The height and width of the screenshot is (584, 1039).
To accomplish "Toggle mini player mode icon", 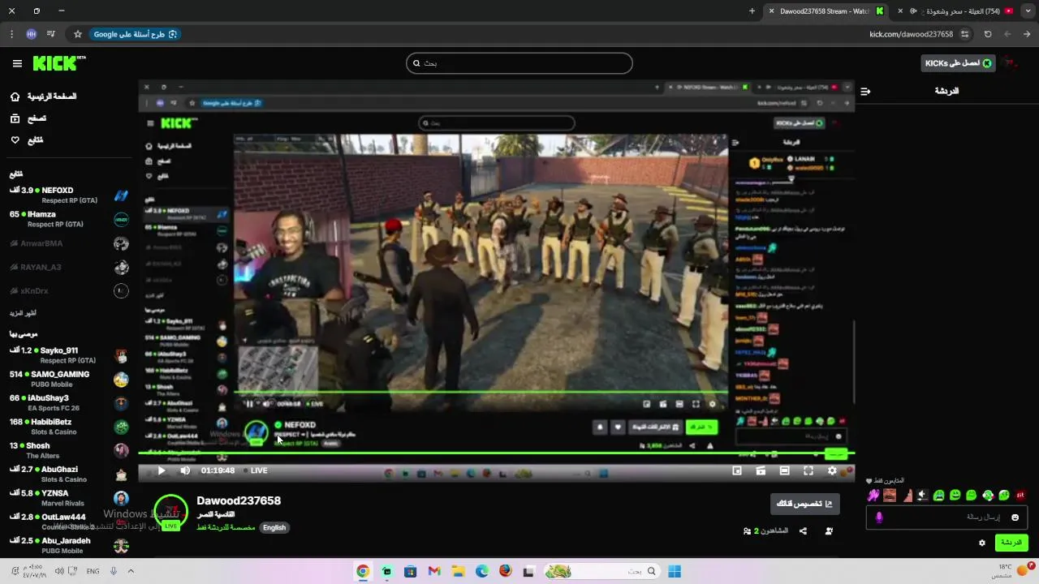I will [x=737, y=470].
